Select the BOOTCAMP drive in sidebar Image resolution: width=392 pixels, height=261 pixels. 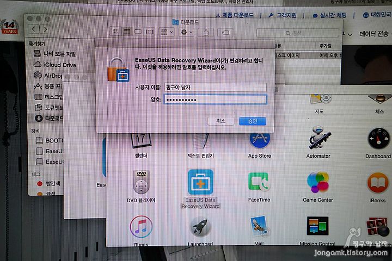[x=50, y=140]
